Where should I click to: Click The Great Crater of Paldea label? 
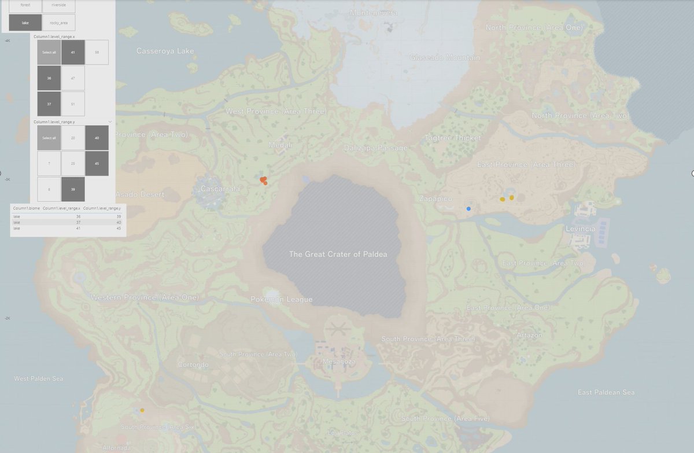338,254
